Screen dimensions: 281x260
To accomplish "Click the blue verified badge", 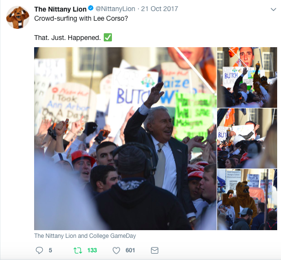I will tap(91, 8).
